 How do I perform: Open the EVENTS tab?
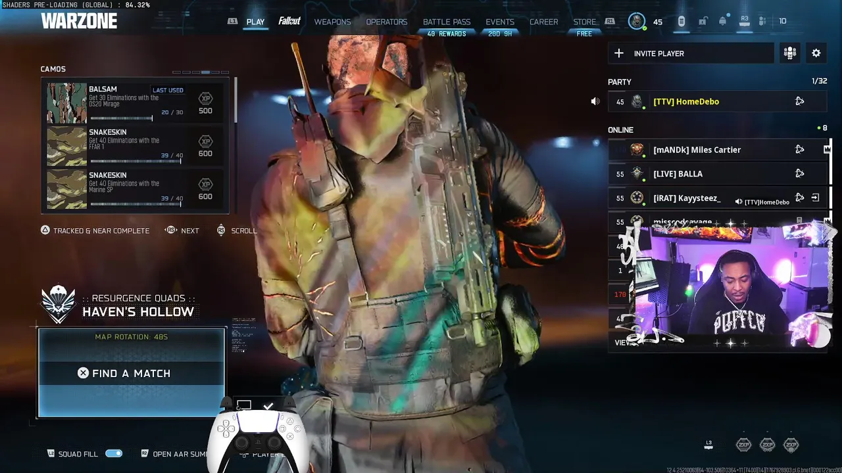500,22
